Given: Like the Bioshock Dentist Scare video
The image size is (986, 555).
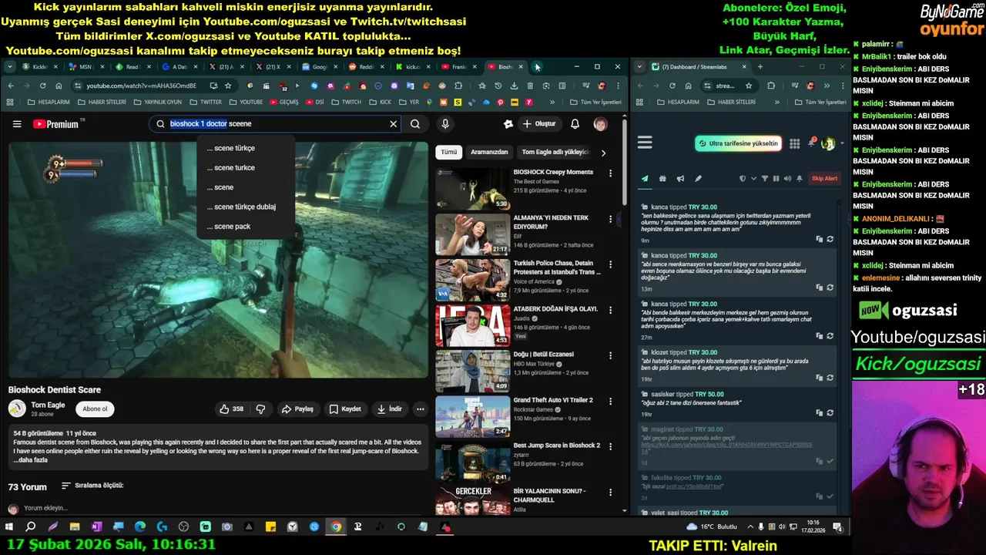Looking at the screenshot, I should [231, 409].
